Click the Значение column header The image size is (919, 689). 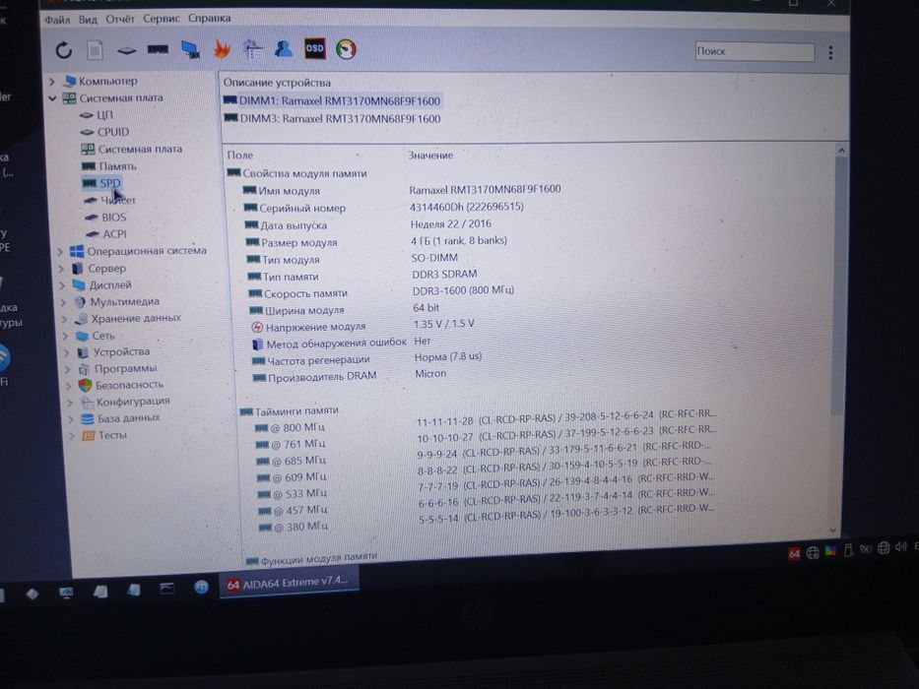[x=430, y=156]
